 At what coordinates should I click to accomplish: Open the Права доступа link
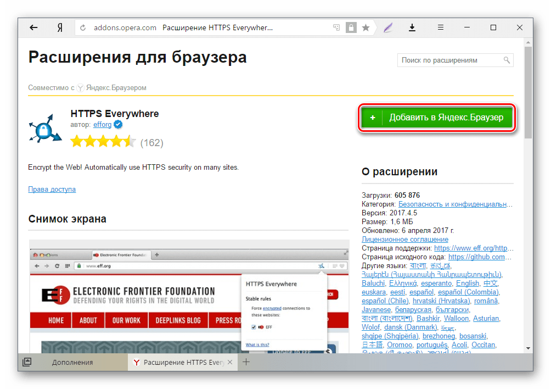52,189
